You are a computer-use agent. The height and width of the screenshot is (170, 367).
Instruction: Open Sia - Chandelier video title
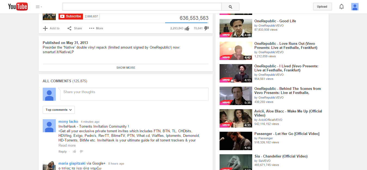[281, 156]
